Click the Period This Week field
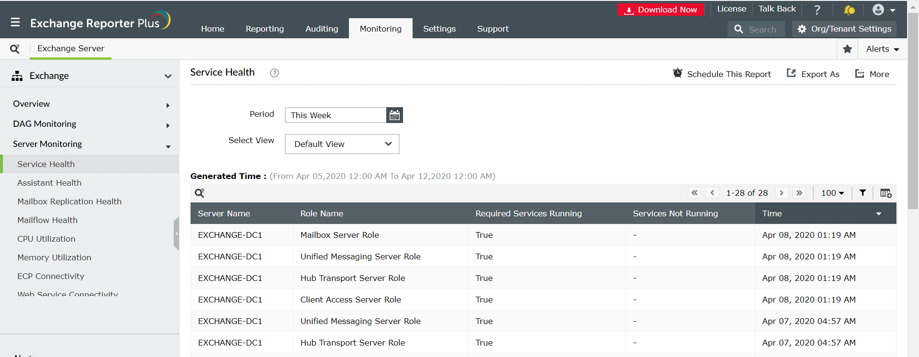The height and width of the screenshot is (357, 919). coord(336,115)
